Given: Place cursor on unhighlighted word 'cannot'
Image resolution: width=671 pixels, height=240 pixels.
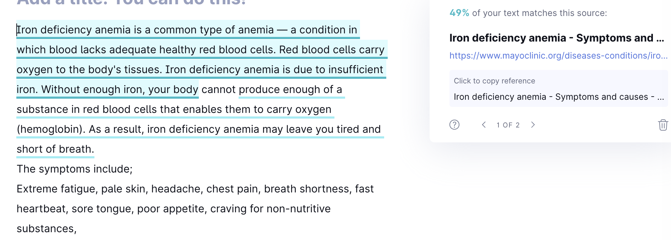Looking at the screenshot, I should 218,89.
